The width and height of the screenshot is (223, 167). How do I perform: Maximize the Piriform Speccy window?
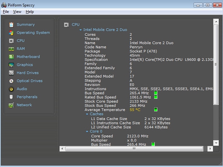click(208, 5)
